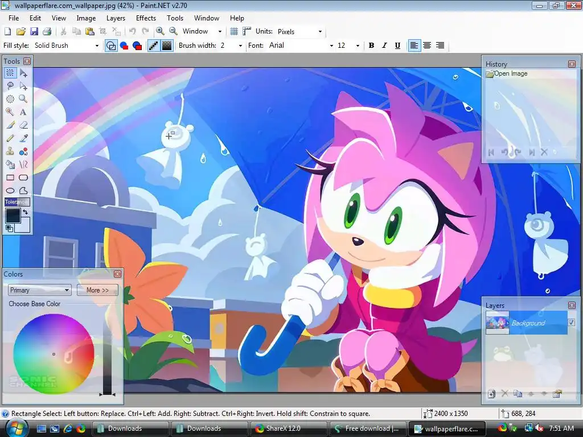Toggle Italic text formatting
The height and width of the screenshot is (437, 583).
384,46
